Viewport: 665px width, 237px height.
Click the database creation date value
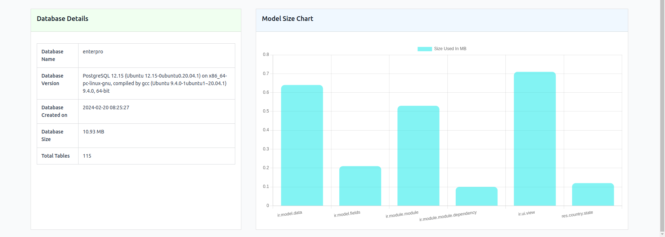click(106, 107)
